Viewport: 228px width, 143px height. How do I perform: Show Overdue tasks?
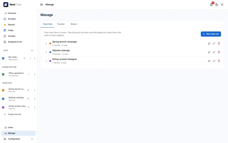[18, 36]
